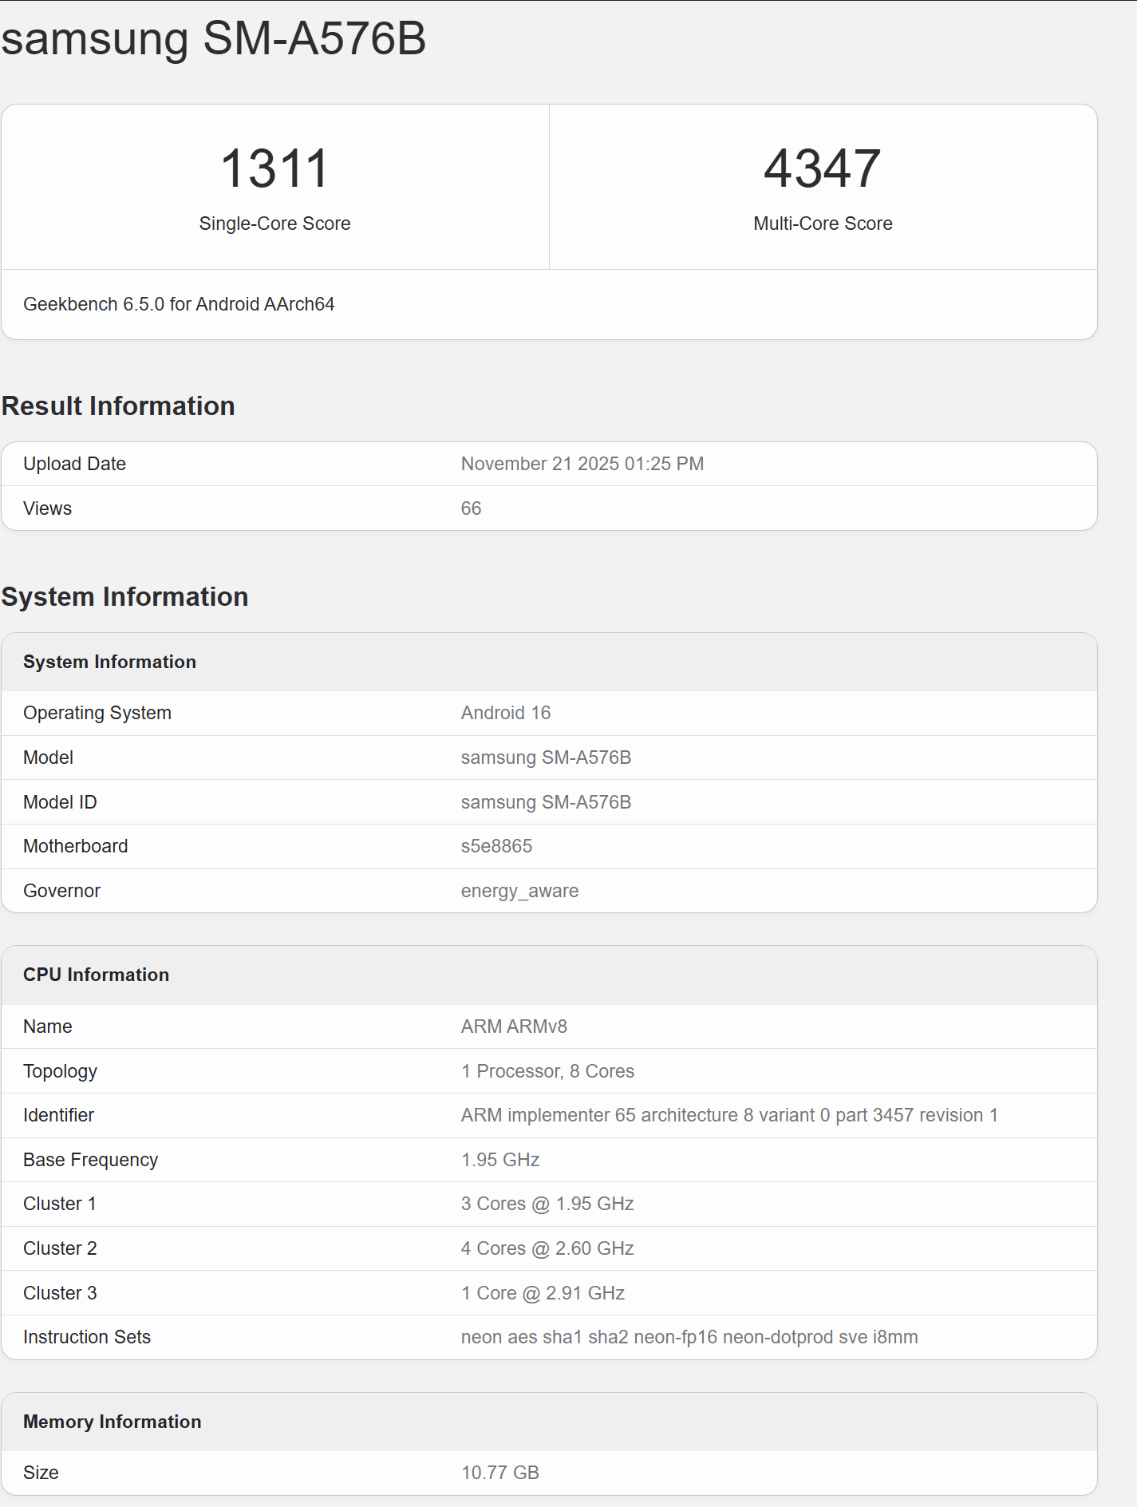Click the Motherboard label
The width and height of the screenshot is (1137, 1507).
point(75,846)
